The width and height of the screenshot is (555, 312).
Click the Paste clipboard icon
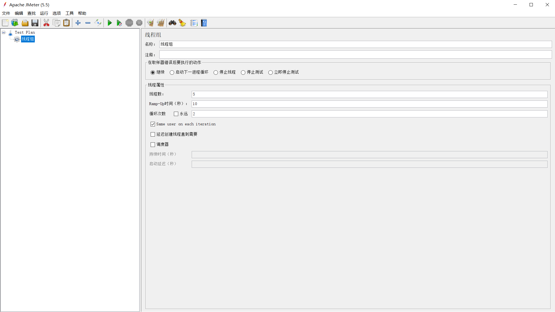pos(66,23)
